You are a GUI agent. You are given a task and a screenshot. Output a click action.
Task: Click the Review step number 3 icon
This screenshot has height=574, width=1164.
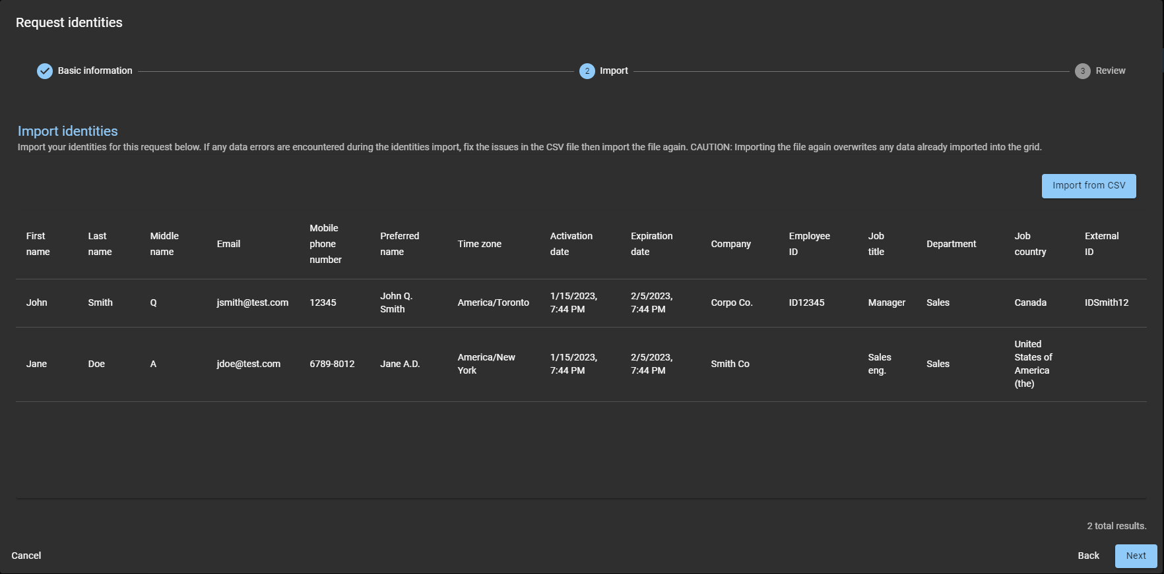(x=1082, y=71)
